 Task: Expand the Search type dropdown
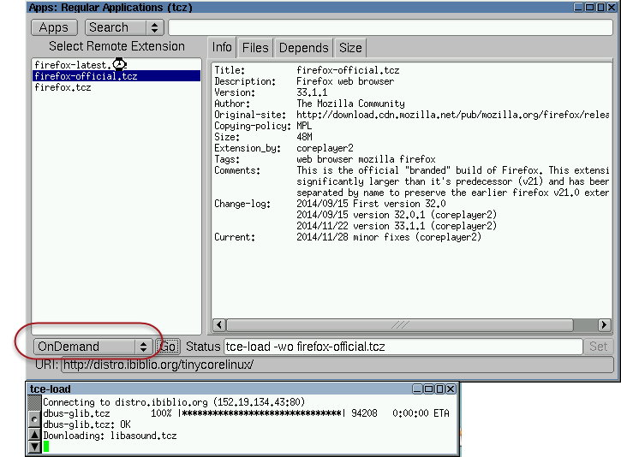coord(125,27)
